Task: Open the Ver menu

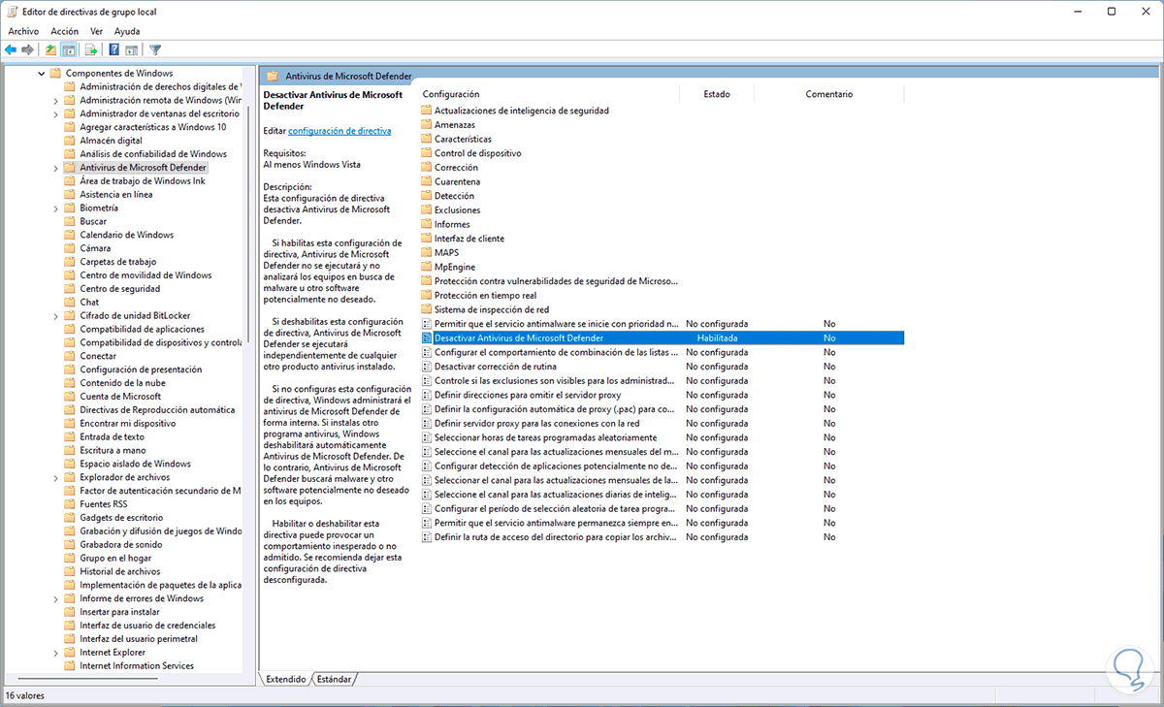Action: pos(96,31)
